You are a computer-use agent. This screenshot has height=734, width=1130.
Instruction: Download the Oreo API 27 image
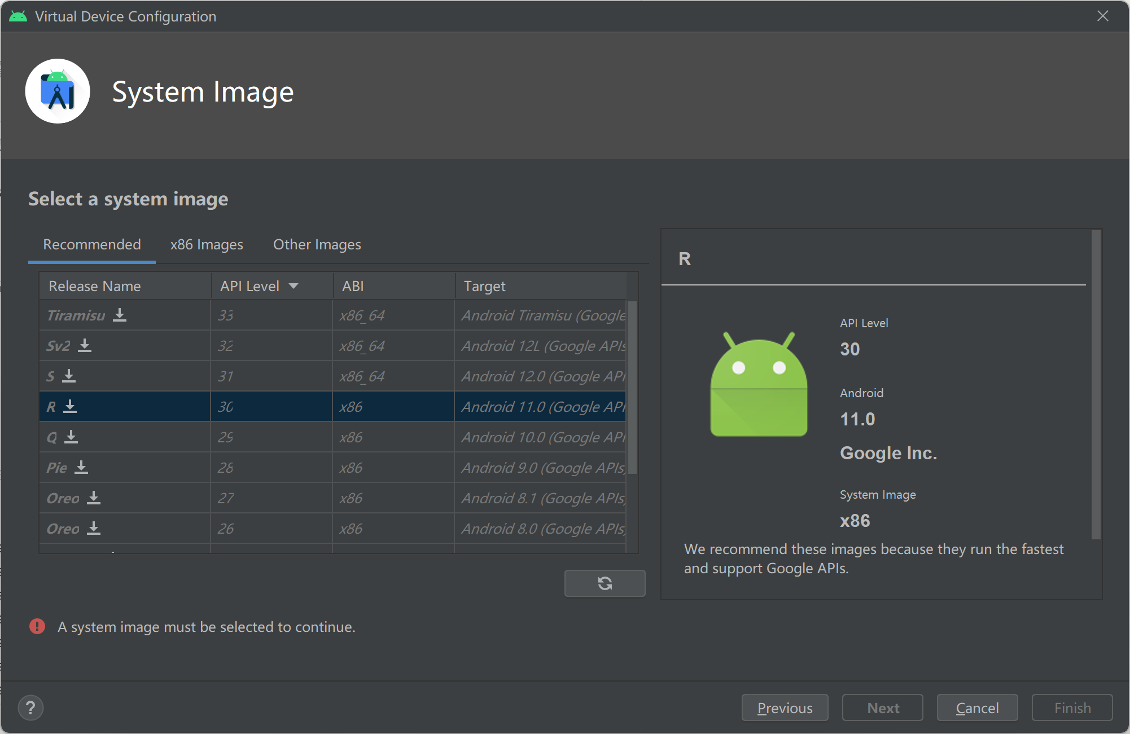[94, 498]
